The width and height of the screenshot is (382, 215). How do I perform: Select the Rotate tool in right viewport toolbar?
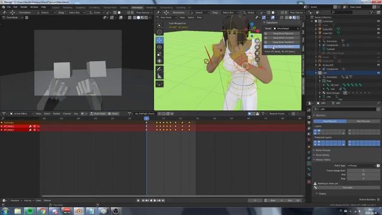(x=159, y=47)
